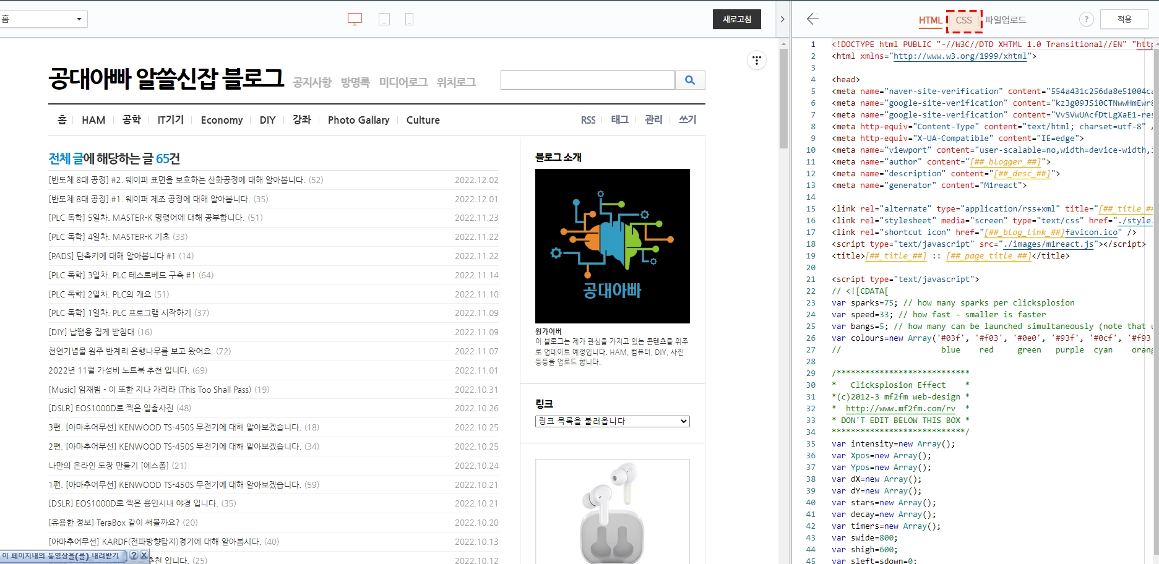Image resolution: width=1159 pixels, height=564 pixels.
Task: Open the help question mark icon
Action: 1086,19
